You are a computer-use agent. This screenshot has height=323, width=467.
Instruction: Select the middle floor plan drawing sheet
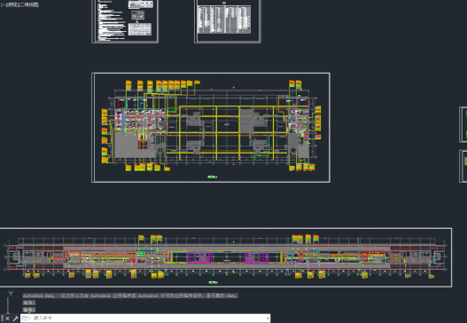click(x=211, y=128)
